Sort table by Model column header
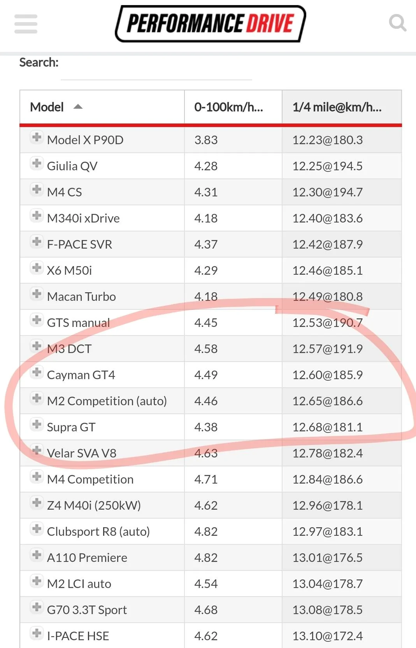 click(x=102, y=107)
